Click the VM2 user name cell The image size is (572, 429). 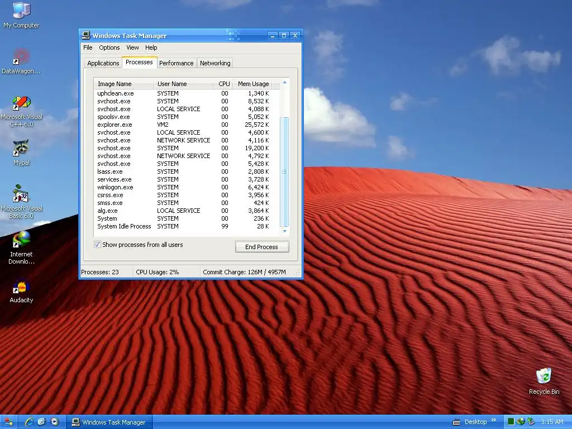click(163, 125)
